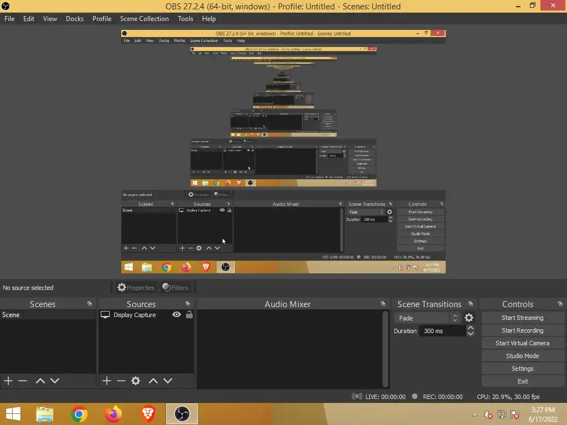The height and width of the screenshot is (425, 567).
Task: Click Start Recording button
Action: point(523,330)
